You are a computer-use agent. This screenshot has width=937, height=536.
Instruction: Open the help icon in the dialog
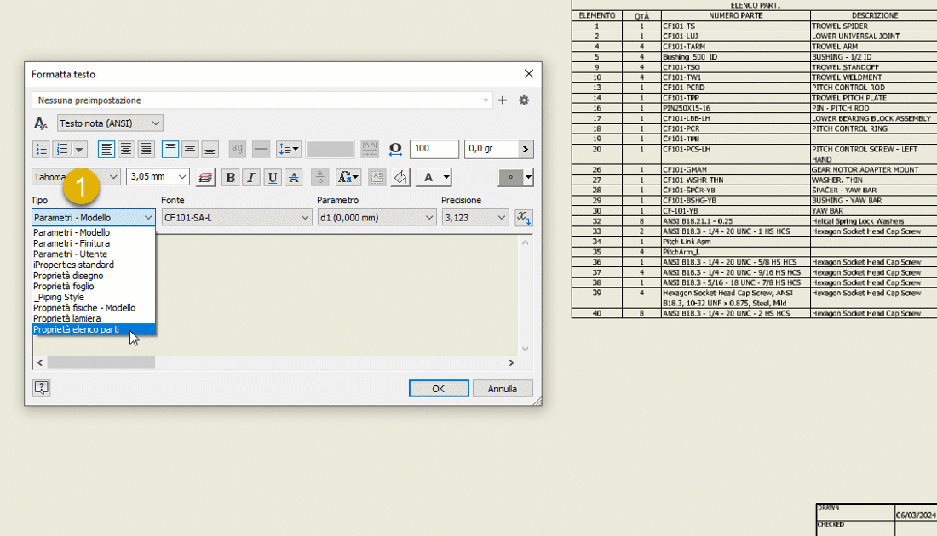[41, 388]
